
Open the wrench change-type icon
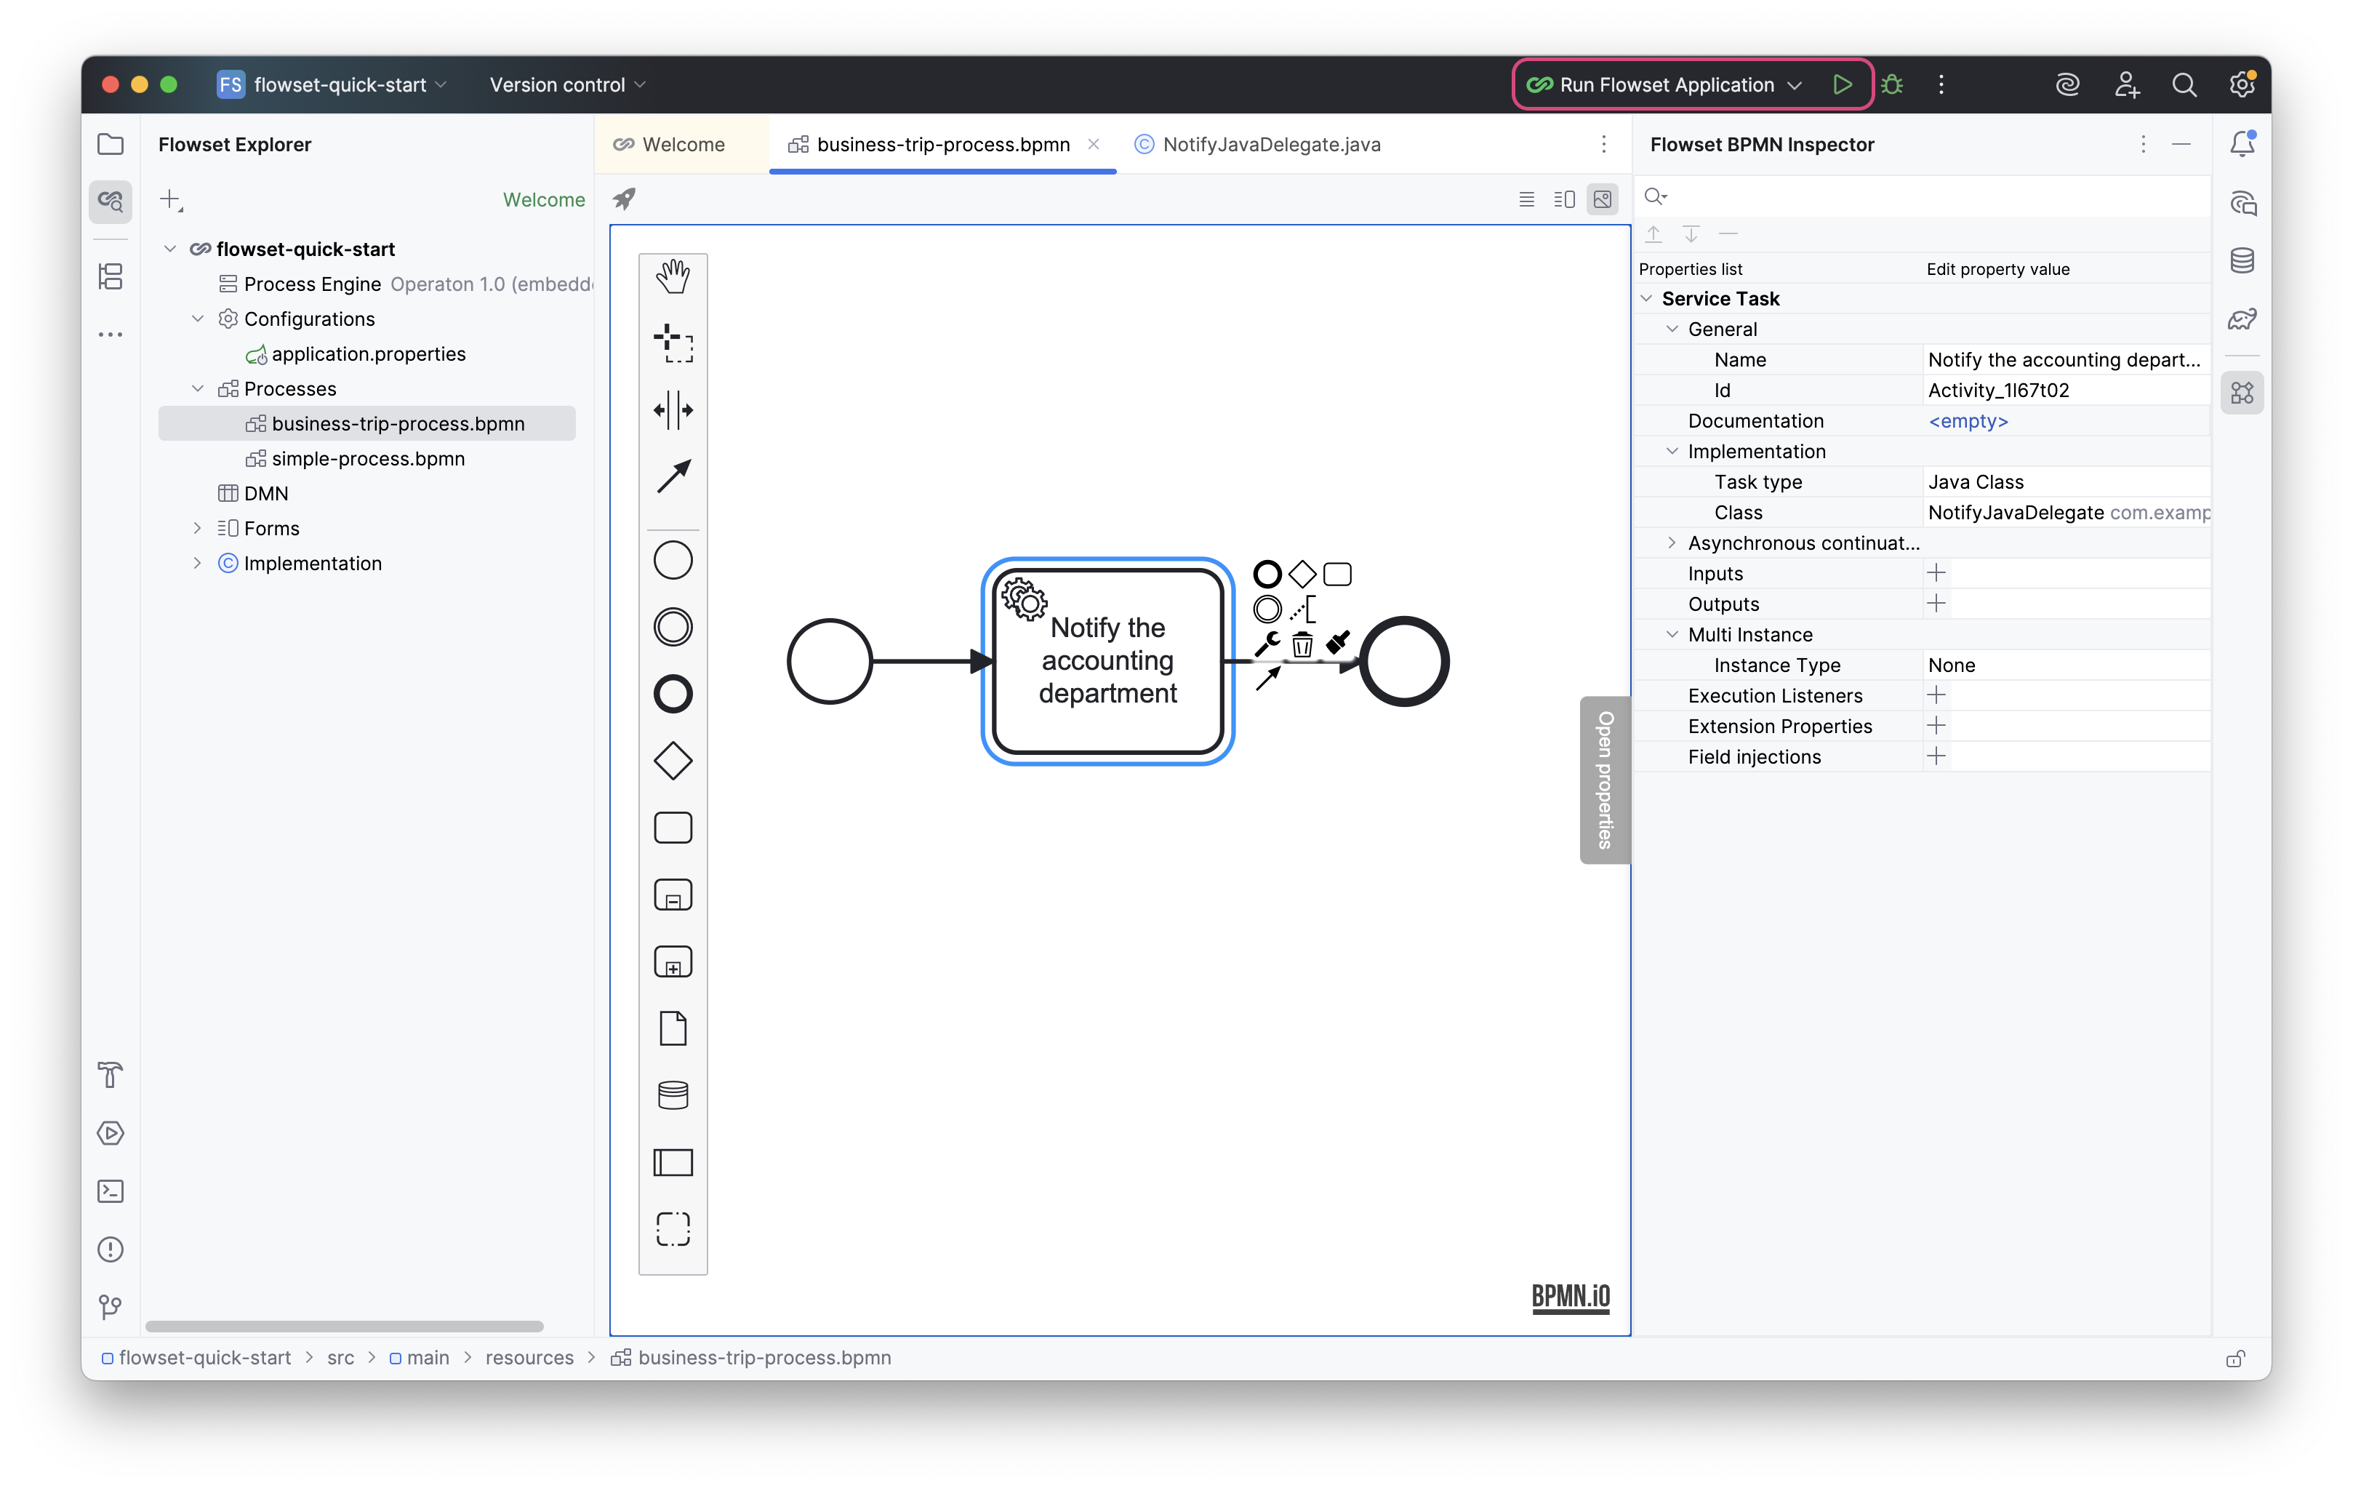click(x=1267, y=644)
